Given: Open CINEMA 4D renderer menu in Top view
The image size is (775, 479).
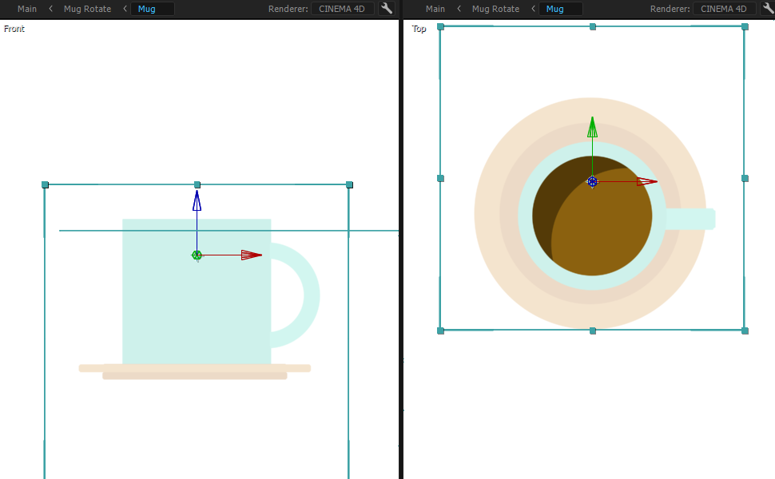Looking at the screenshot, I should 724,9.
